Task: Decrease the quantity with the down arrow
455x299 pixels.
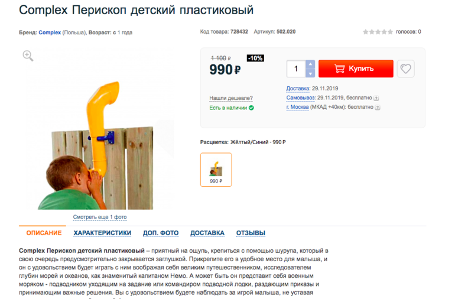Action: click(310, 73)
